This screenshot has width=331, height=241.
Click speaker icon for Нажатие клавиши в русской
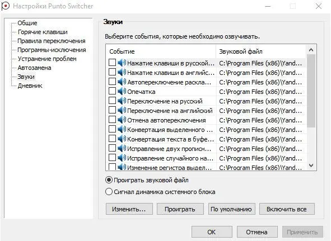click(x=122, y=63)
